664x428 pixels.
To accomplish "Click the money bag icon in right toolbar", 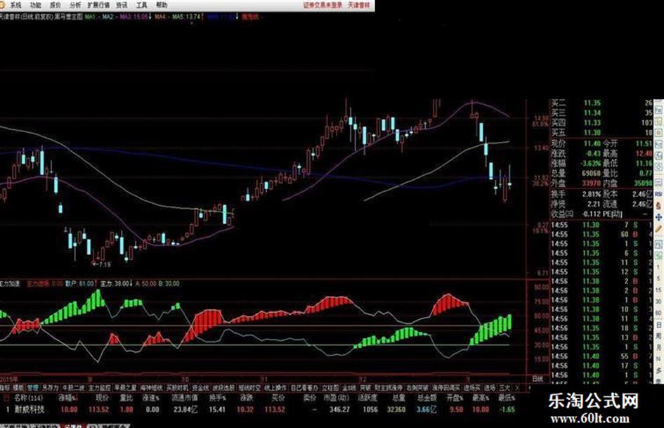I will click(659, 205).
